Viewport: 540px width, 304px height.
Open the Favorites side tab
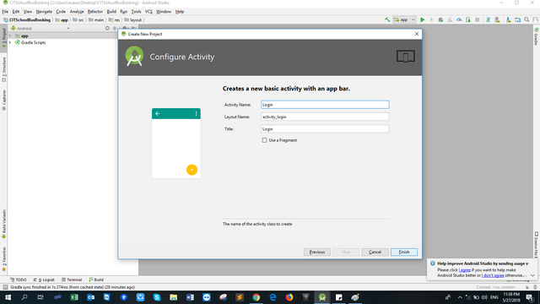(x=3, y=259)
